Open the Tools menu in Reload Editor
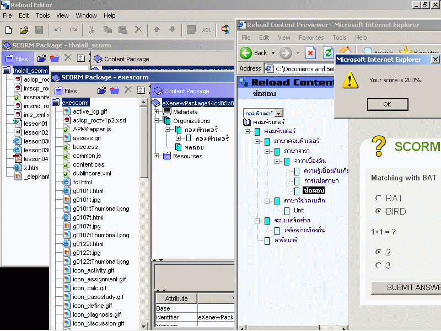441x331 pixels. (x=42, y=15)
